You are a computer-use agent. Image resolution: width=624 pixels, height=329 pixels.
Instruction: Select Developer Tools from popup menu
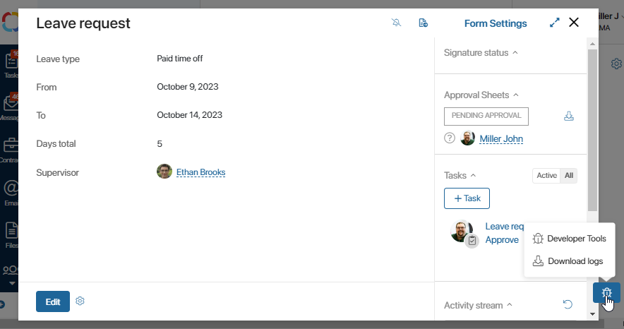tap(570, 239)
